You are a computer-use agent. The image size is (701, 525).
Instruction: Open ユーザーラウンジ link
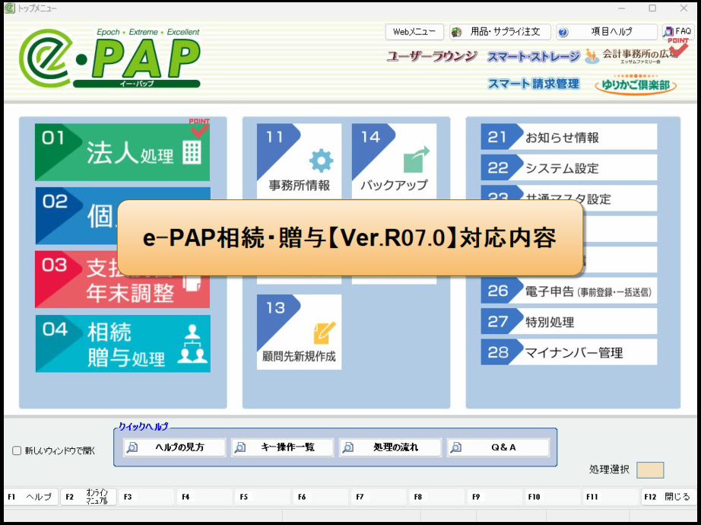[432, 56]
